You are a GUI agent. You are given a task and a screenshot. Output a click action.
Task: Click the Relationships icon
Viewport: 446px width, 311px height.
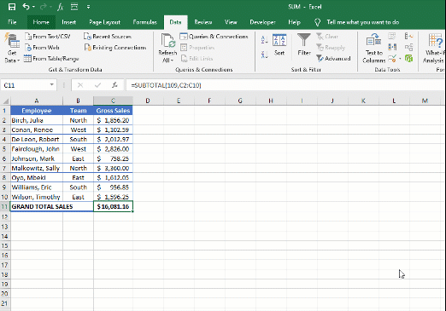click(x=408, y=47)
